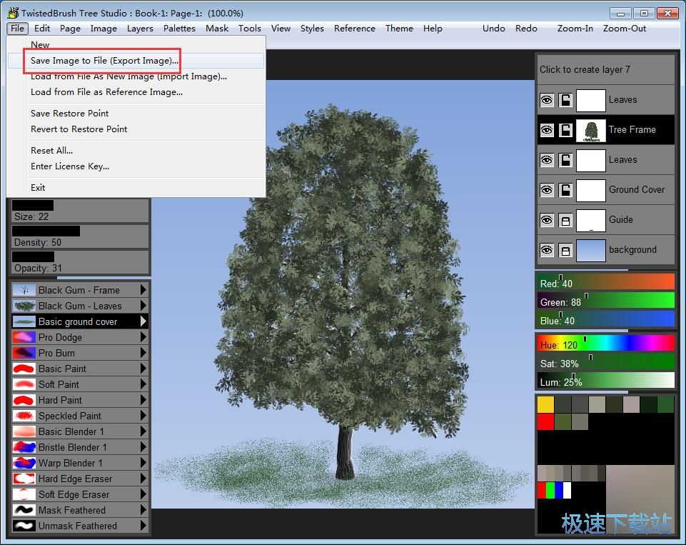Image resolution: width=686 pixels, height=545 pixels.
Task: Pick the Warp Blender 1 brush icon
Action: (x=24, y=463)
